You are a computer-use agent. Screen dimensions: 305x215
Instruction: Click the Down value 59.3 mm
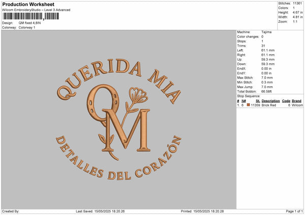(x=268, y=64)
